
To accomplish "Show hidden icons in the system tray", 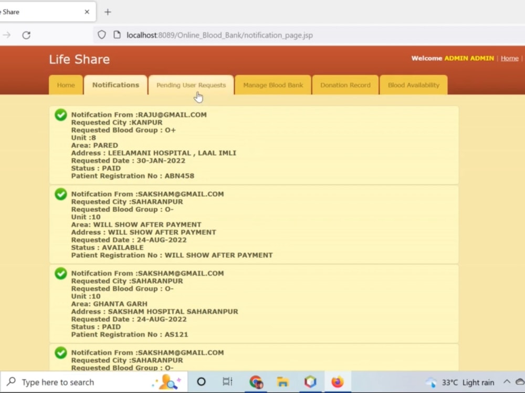I will pyautogui.click(x=506, y=382).
